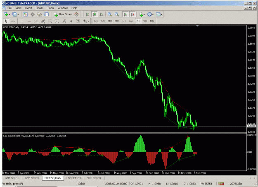Switch to the GBPUSD,H4 chart tab
Viewport: 258px width, 187px height.
32,178
